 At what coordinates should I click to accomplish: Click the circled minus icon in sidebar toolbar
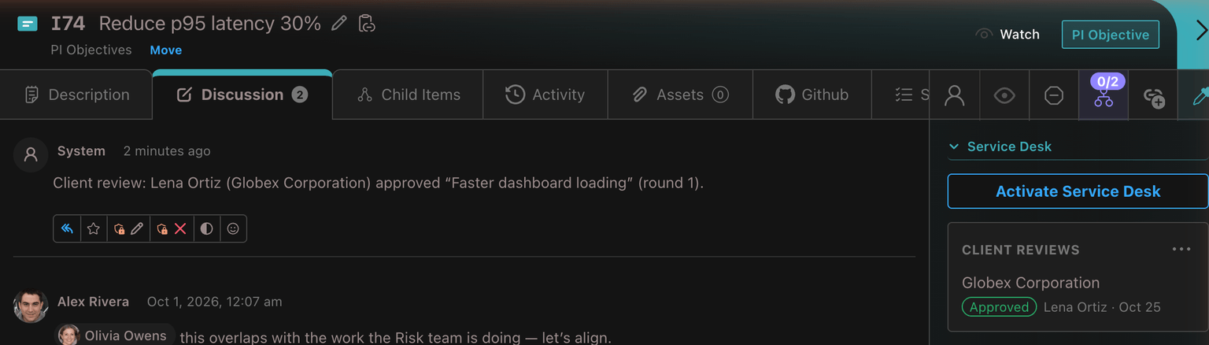coord(1054,95)
